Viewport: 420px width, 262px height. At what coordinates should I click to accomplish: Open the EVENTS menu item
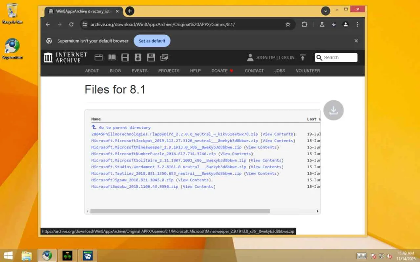[x=139, y=71]
